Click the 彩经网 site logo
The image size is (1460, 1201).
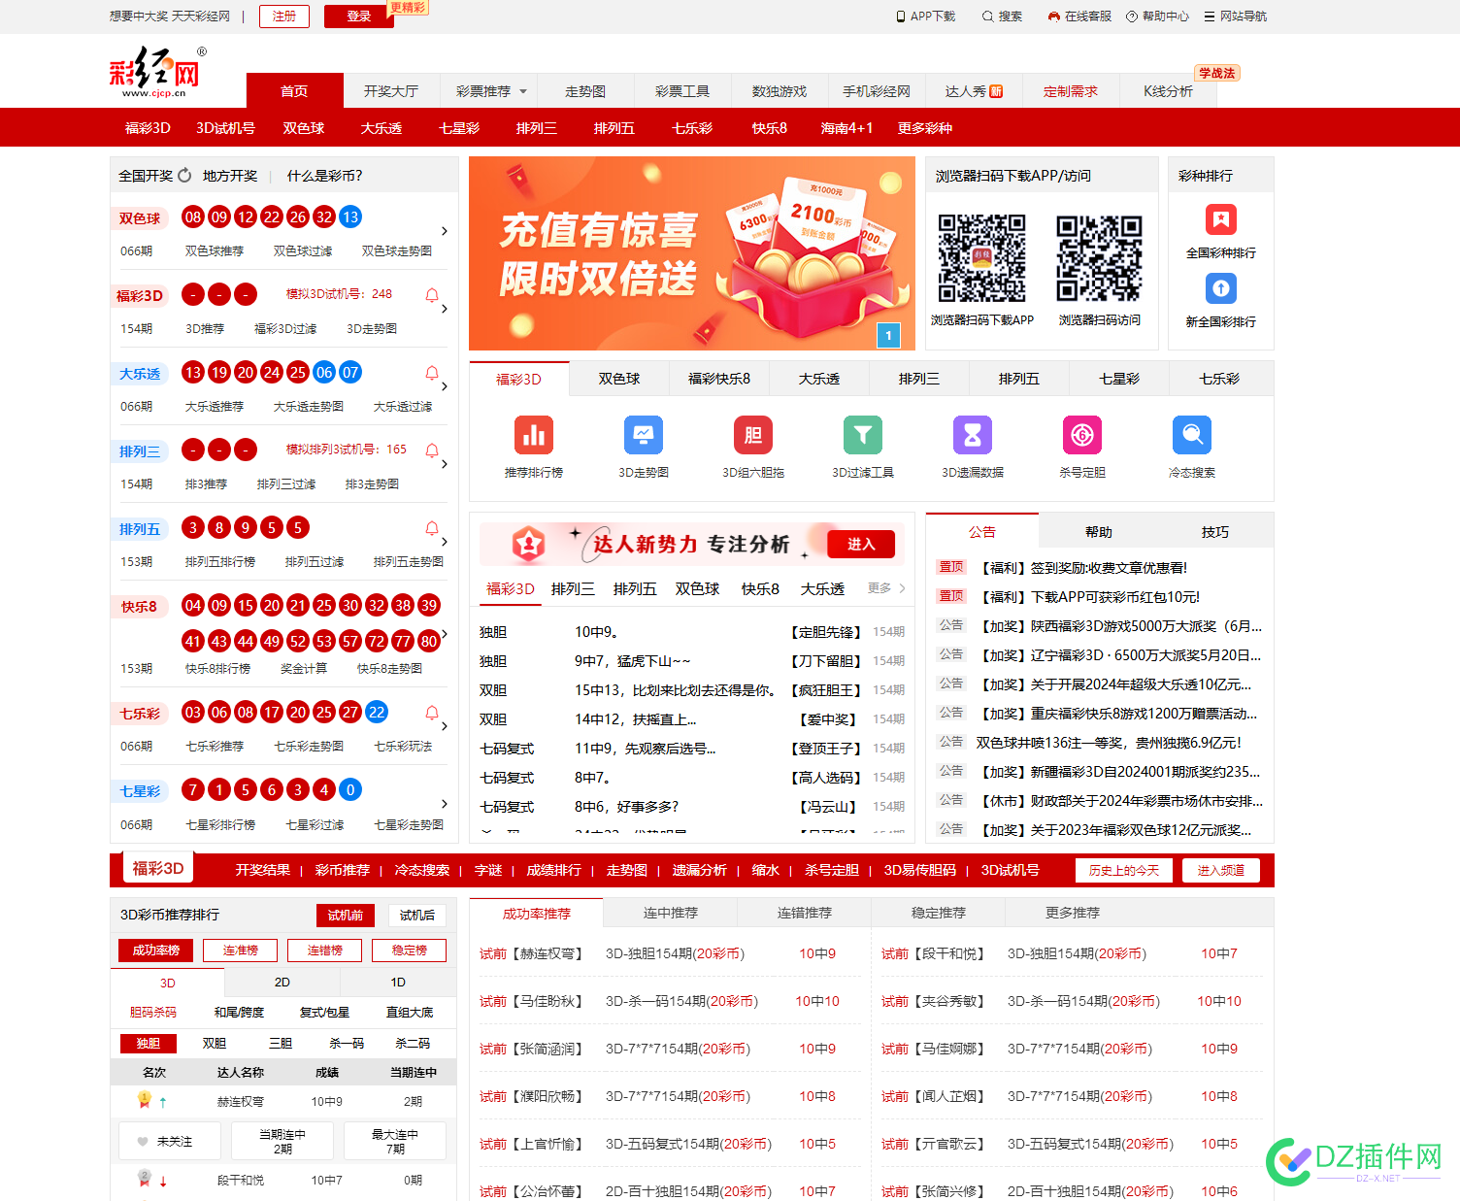point(157,72)
